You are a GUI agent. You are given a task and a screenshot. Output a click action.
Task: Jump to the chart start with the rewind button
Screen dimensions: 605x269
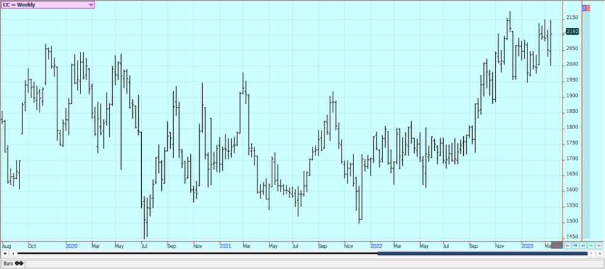click(x=5, y=254)
